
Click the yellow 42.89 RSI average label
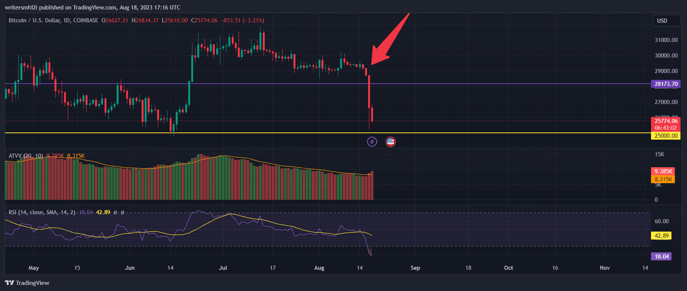click(x=661, y=236)
